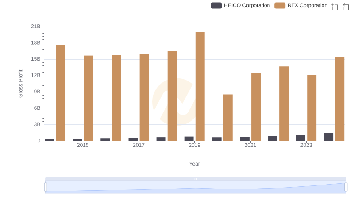Click the Gross Profit axis title
The width and height of the screenshot is (354, 204).
click(x=20, y=84)
